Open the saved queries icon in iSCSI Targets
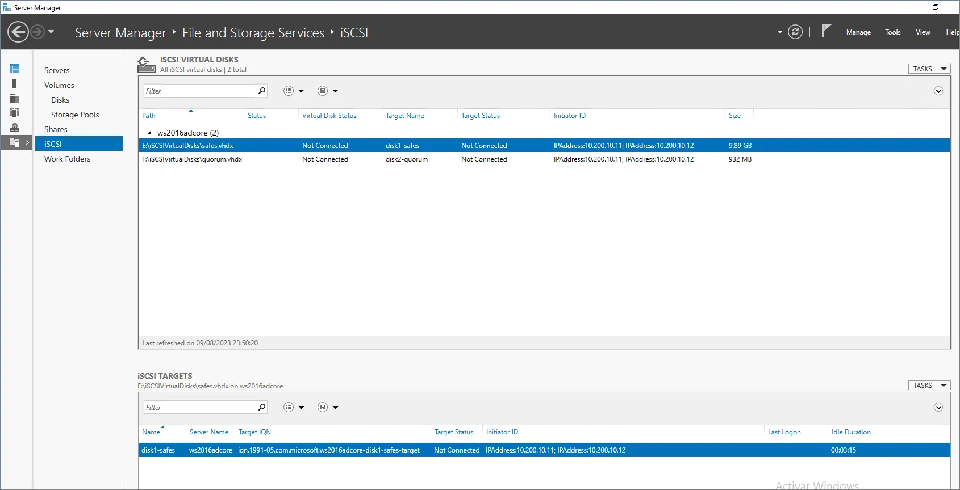Screen dimensions: 960x490 (x=323, y=407)
